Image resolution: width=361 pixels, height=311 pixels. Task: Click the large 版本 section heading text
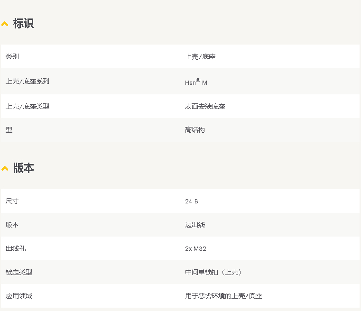pyautogui.click(x=24, y=168)
